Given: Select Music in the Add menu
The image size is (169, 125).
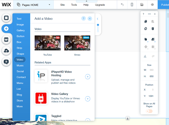Looking at the screenshot, I should point(20,66).
